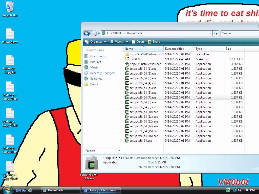Click the Views toolbar button
This screenshot has width=259, height=194.
(x=117, y=42)
